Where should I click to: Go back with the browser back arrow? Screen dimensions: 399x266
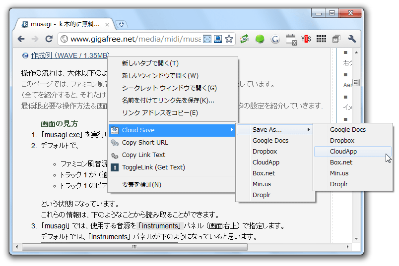click(21, 39)
